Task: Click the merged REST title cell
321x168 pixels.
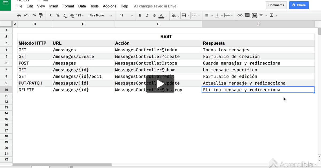Action: point(166,36)
